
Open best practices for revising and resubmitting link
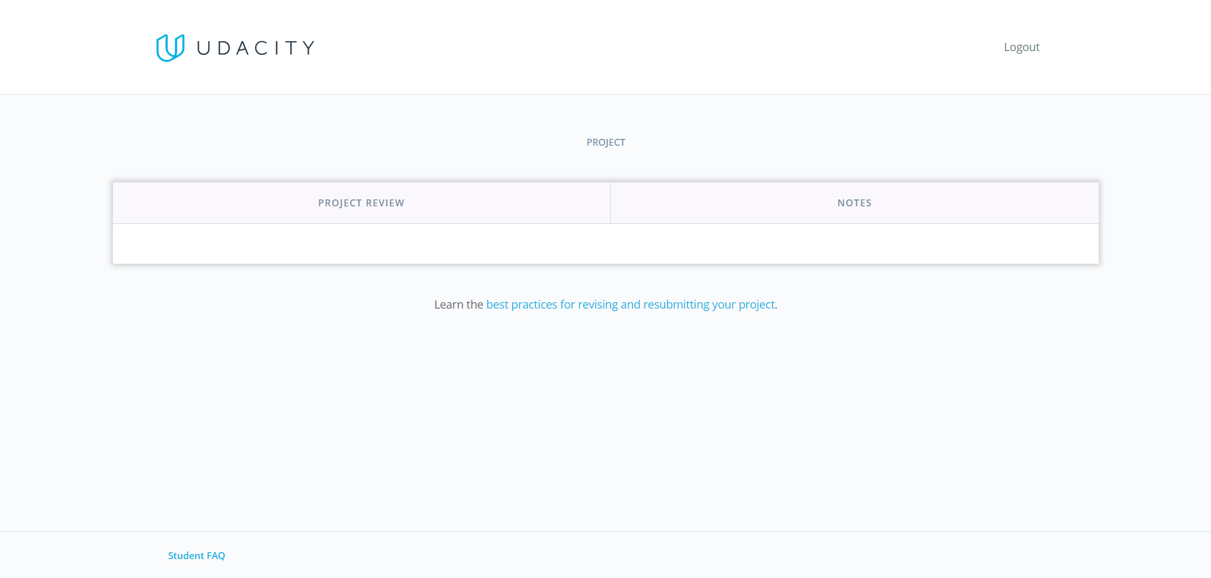point(630,305)
